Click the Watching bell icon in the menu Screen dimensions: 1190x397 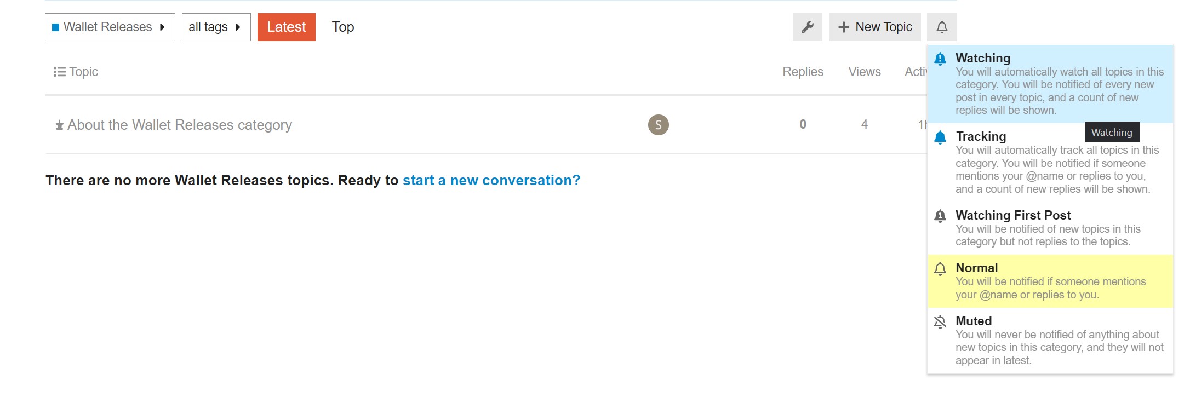pos(940,59)
